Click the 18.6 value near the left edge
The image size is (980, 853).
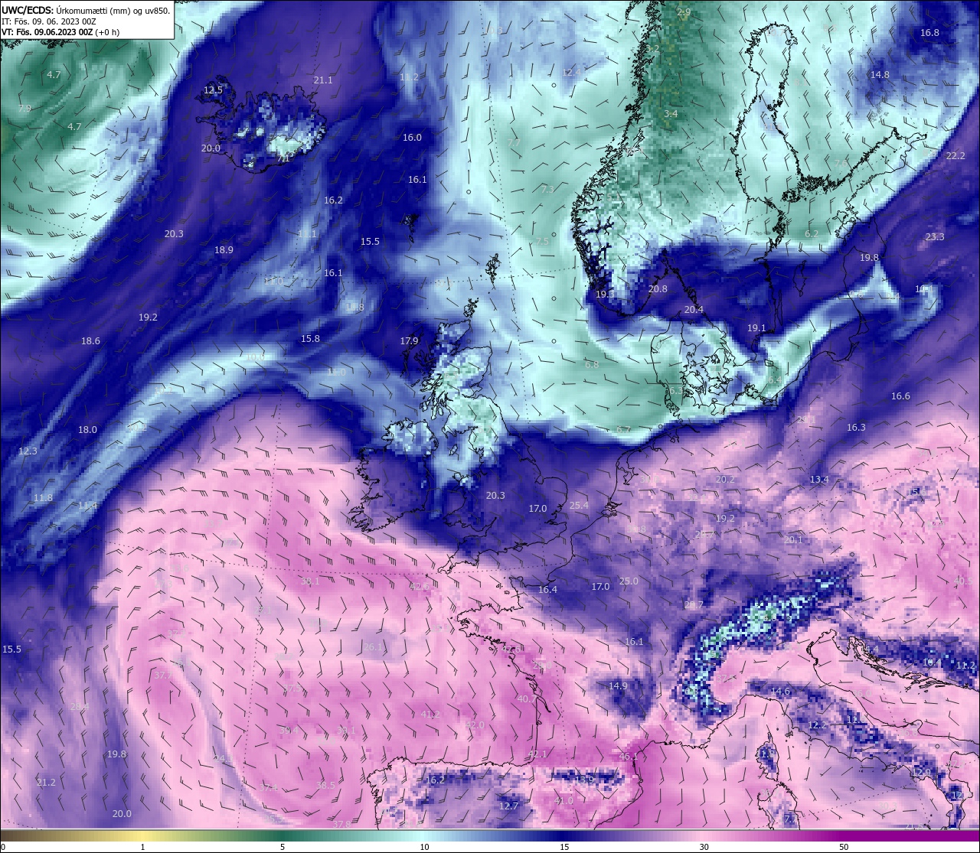pyautogui.click(x=90, y=341)
